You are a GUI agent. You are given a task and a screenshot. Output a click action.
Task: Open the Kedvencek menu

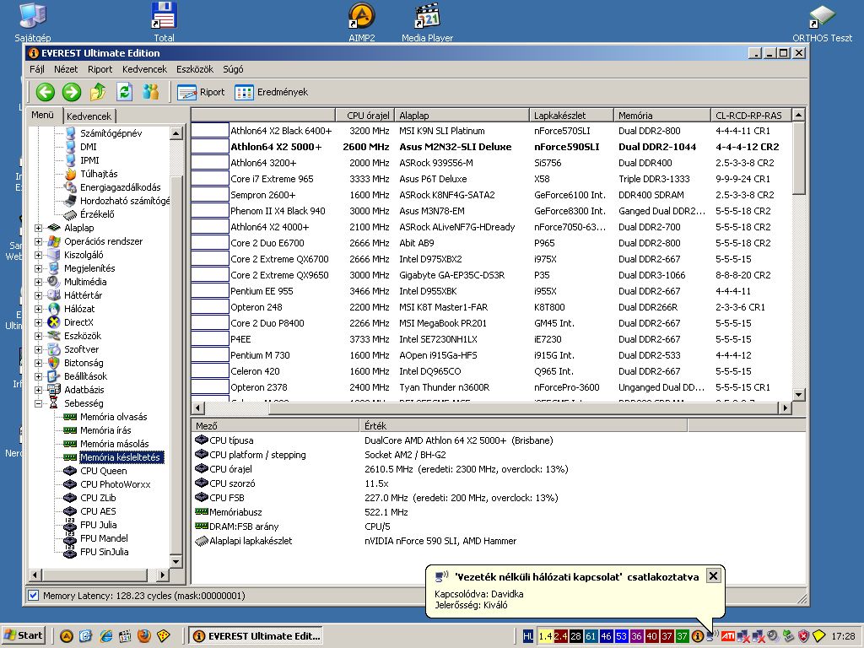144,69
